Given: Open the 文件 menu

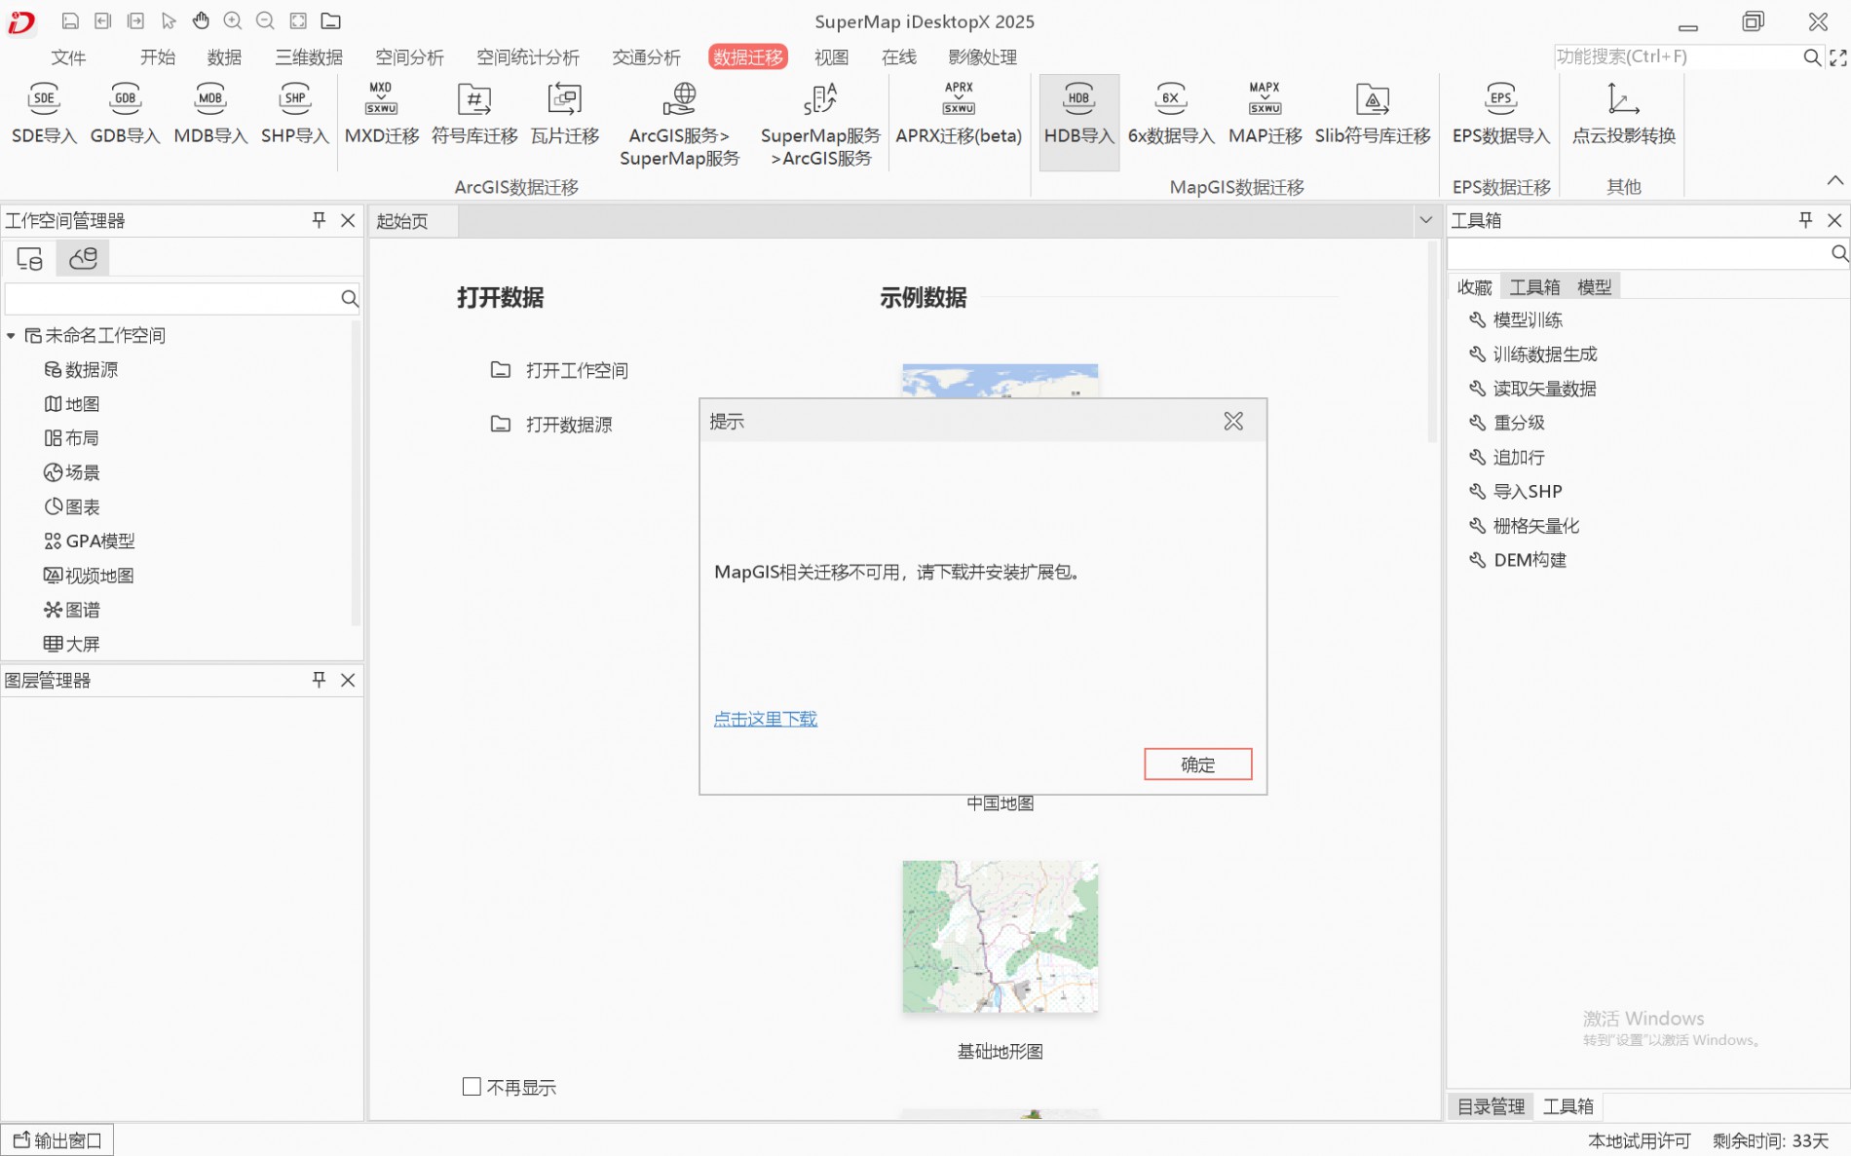Looking at the screenshot, I should (x=68, y=57).
